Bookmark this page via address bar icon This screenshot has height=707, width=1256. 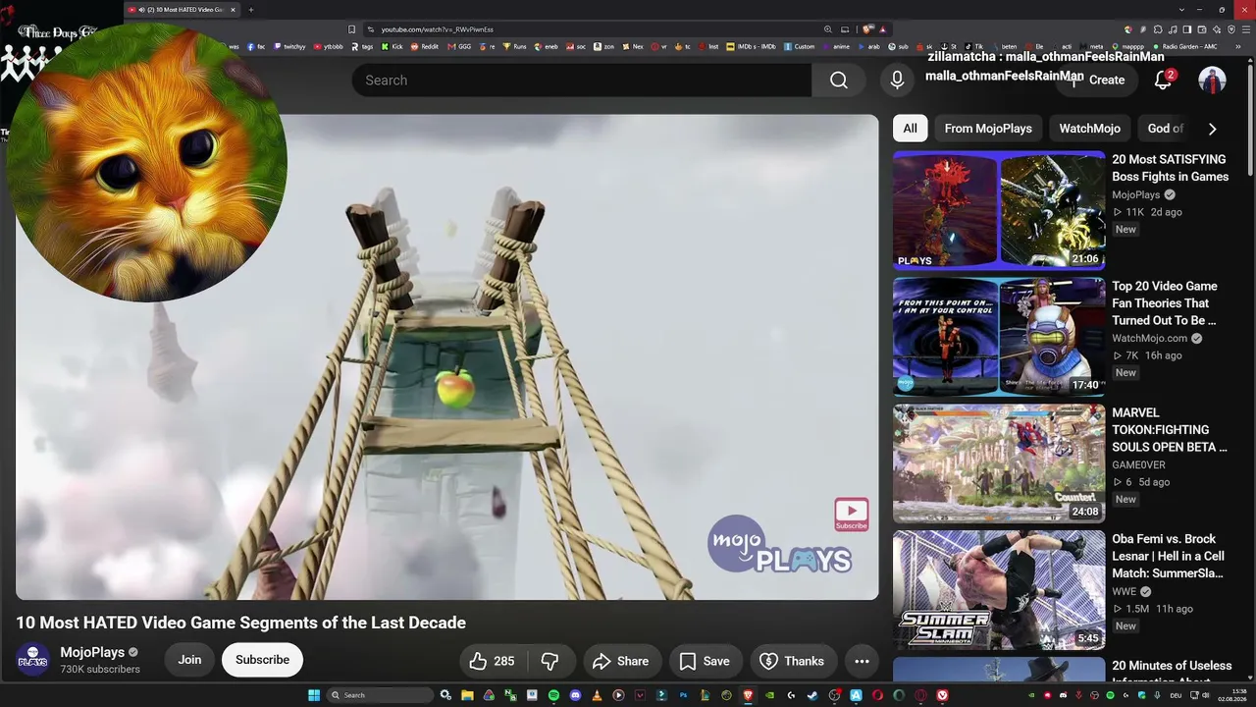352,29
